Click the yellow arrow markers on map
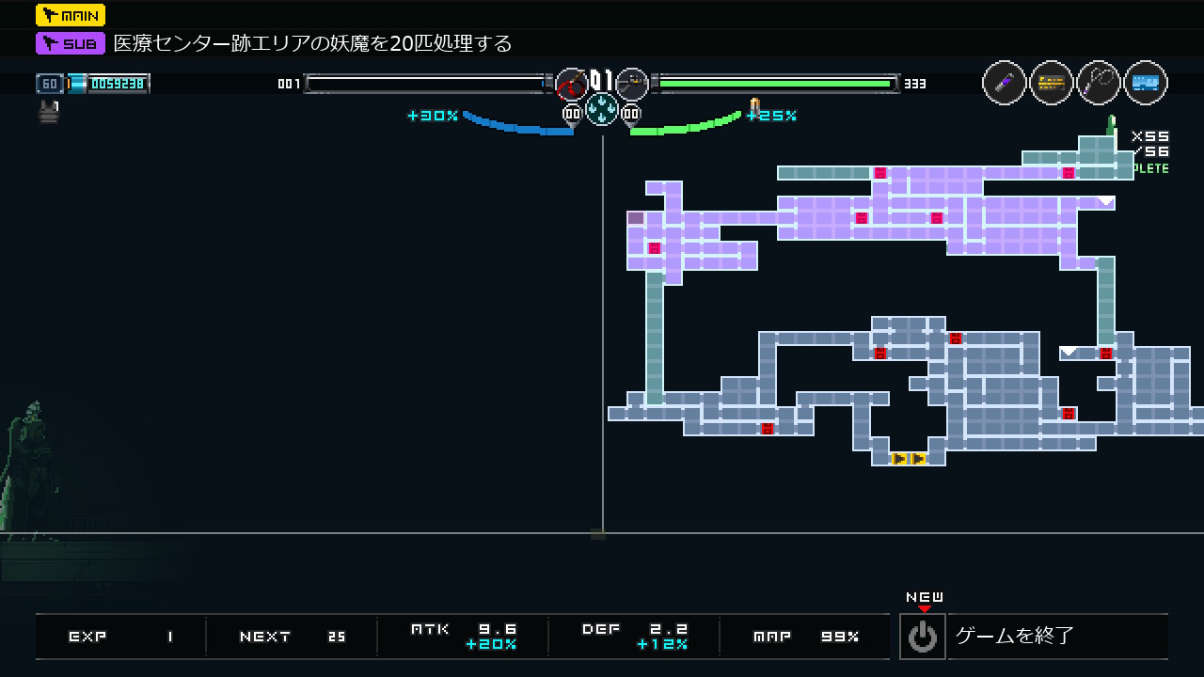The width and height of the screenshot is (1204, 677). (909, 459)
